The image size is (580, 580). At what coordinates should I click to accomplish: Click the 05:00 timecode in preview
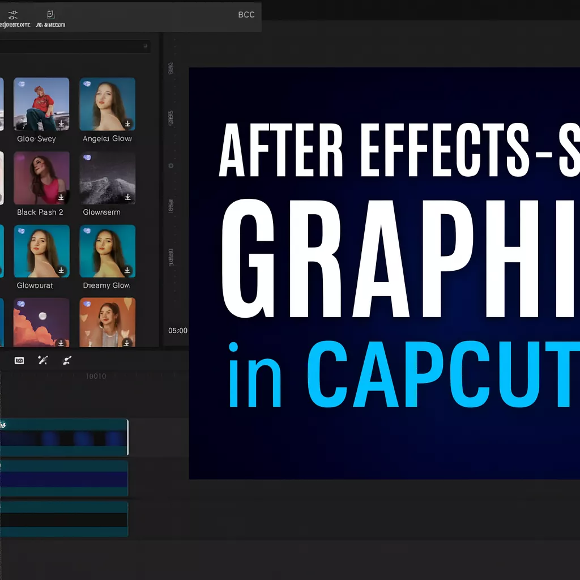pos(178,330)
